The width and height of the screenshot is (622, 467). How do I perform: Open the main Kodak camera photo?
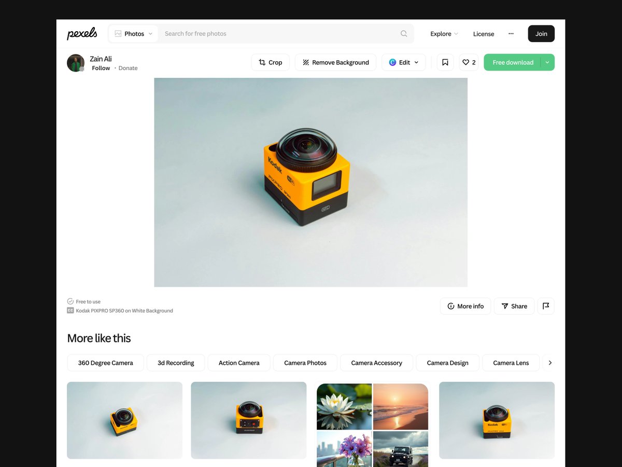(310, 182)
